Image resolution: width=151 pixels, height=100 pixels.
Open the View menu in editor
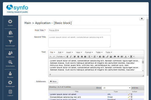(x=79, y=53)
